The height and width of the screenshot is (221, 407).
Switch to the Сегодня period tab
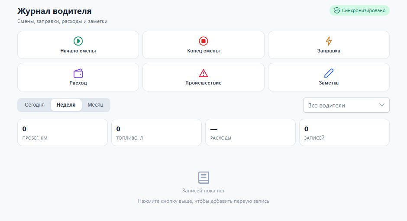[x=35, y=105]
